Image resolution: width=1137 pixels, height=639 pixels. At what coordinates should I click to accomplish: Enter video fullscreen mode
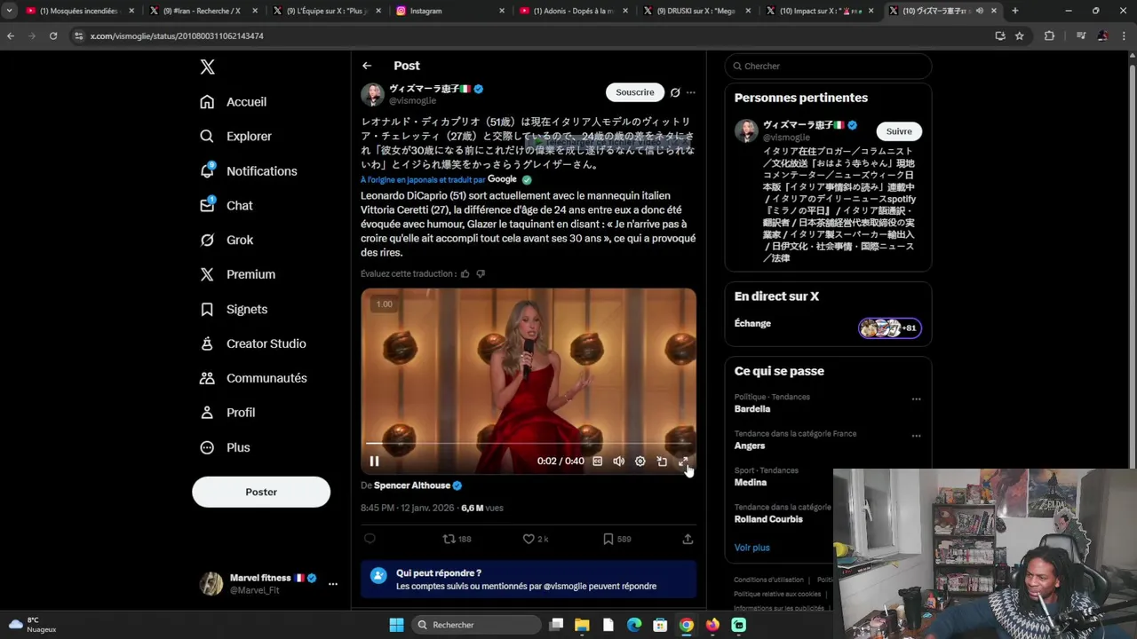683,461
